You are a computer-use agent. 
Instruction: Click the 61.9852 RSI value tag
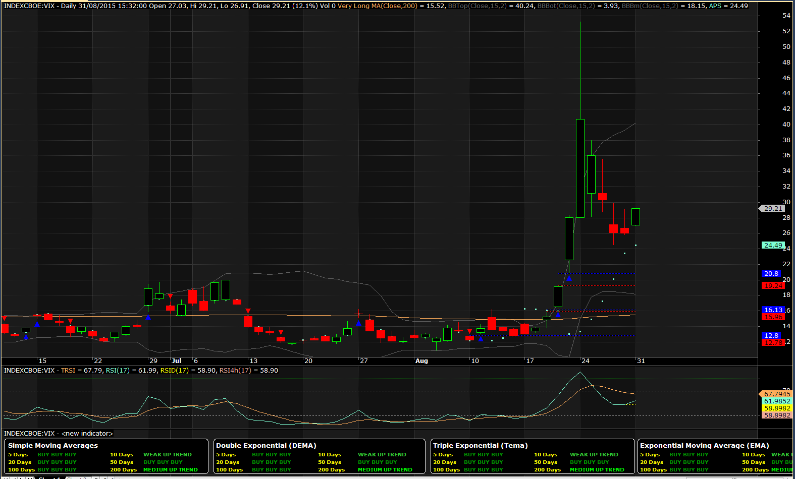pos(777,401)
